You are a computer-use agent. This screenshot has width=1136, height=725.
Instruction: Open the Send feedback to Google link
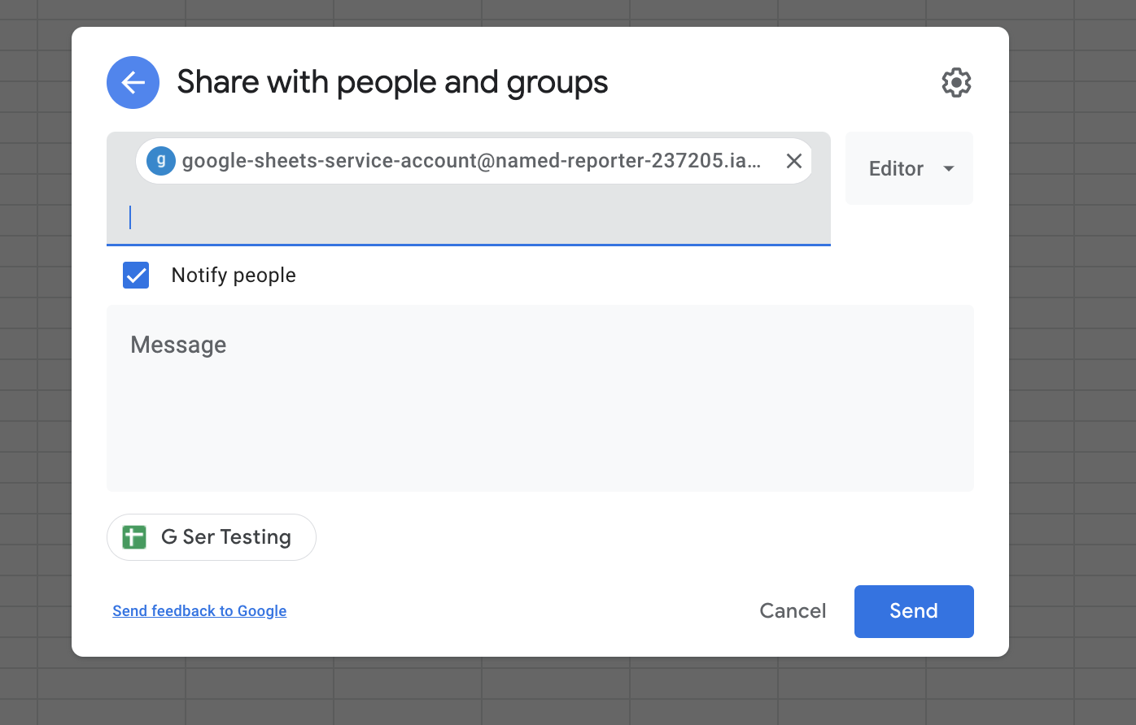click(x=199, y=610)
